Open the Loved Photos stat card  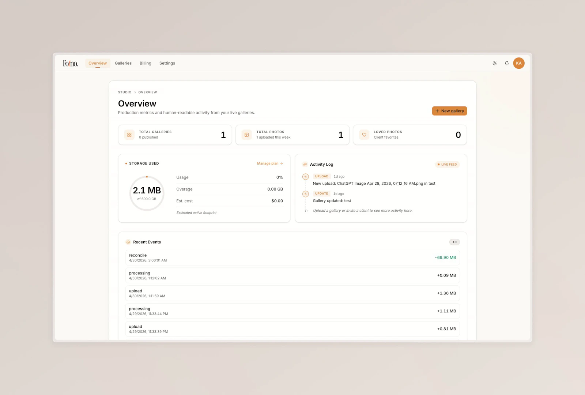(410, 135)
